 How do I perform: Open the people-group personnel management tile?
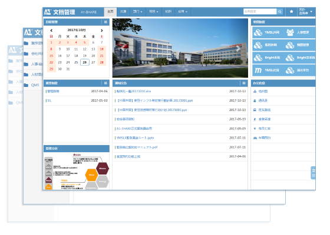coord(299,32)
